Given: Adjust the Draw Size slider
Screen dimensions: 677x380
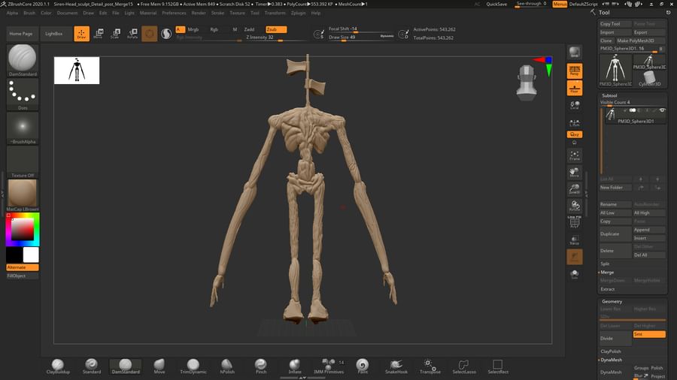Looking at the screenshot, I should point(361,38).
